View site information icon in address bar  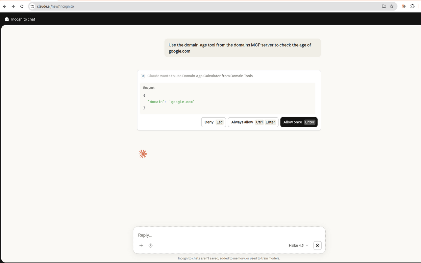[32, 6]
